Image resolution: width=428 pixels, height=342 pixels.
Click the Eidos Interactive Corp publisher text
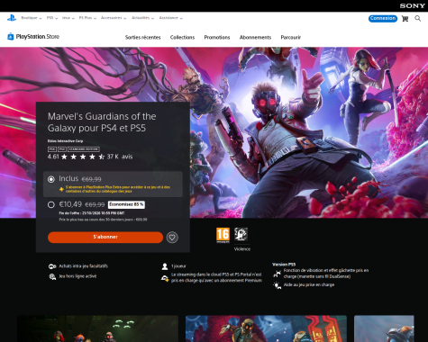coord(65,141)
